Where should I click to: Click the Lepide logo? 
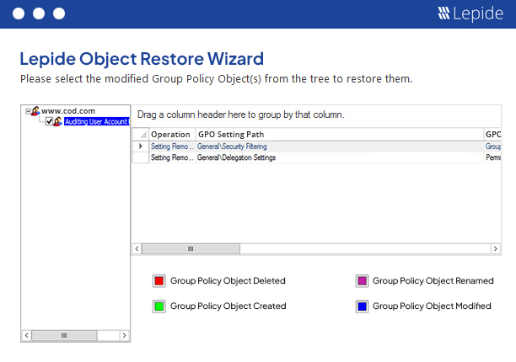click(x=470, y=13)
